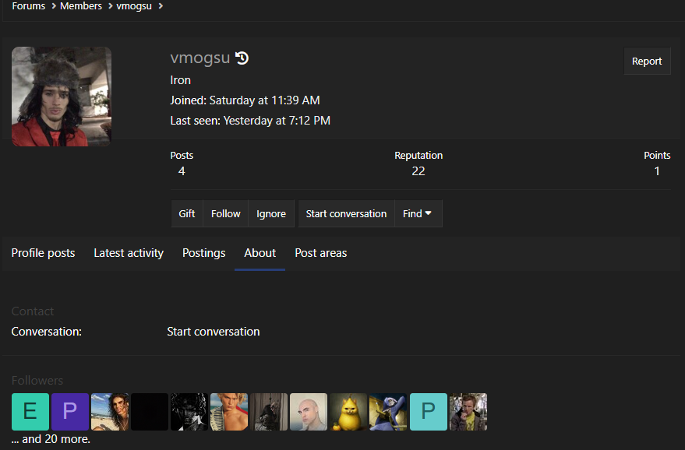Ignore this member using Ignore button
685x450 pixels.
coord(271,213)
